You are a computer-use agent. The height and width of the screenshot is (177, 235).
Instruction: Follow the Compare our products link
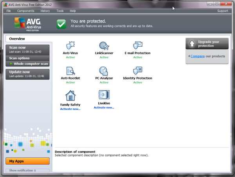point(197,56)
